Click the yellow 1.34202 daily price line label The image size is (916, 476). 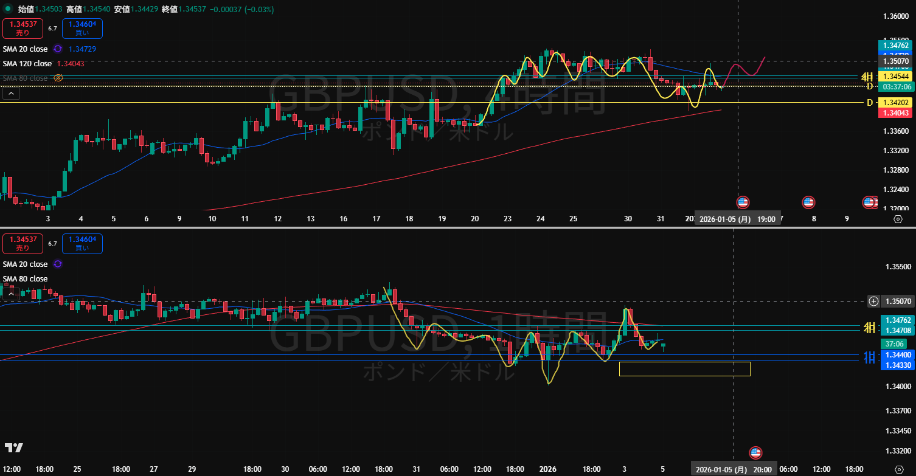[893, 102]
